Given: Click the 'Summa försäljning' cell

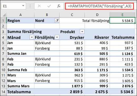Looking at the screenshot, I should click(x=25, y=32).
